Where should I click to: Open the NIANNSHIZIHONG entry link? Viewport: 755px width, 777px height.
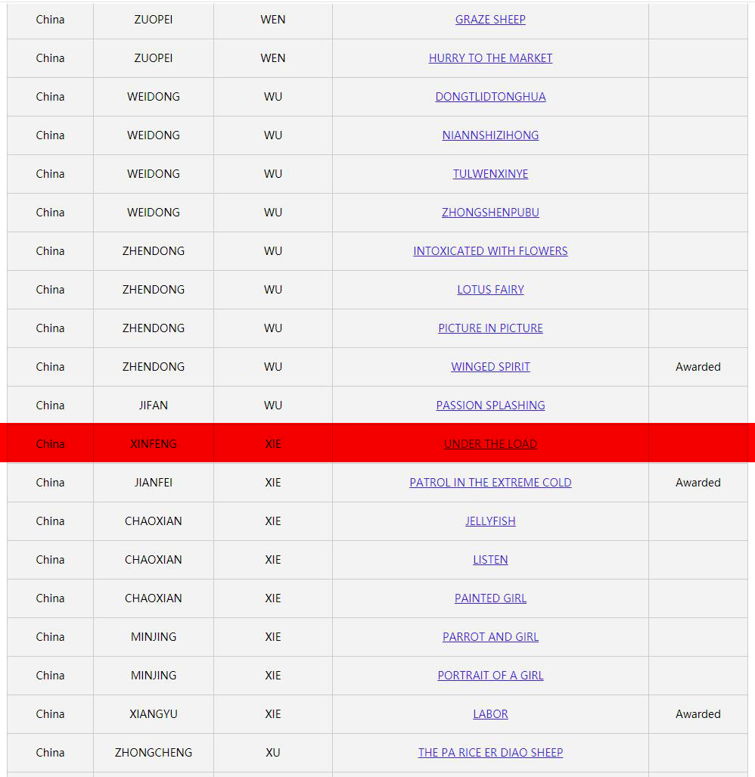(x=490, y=135)
